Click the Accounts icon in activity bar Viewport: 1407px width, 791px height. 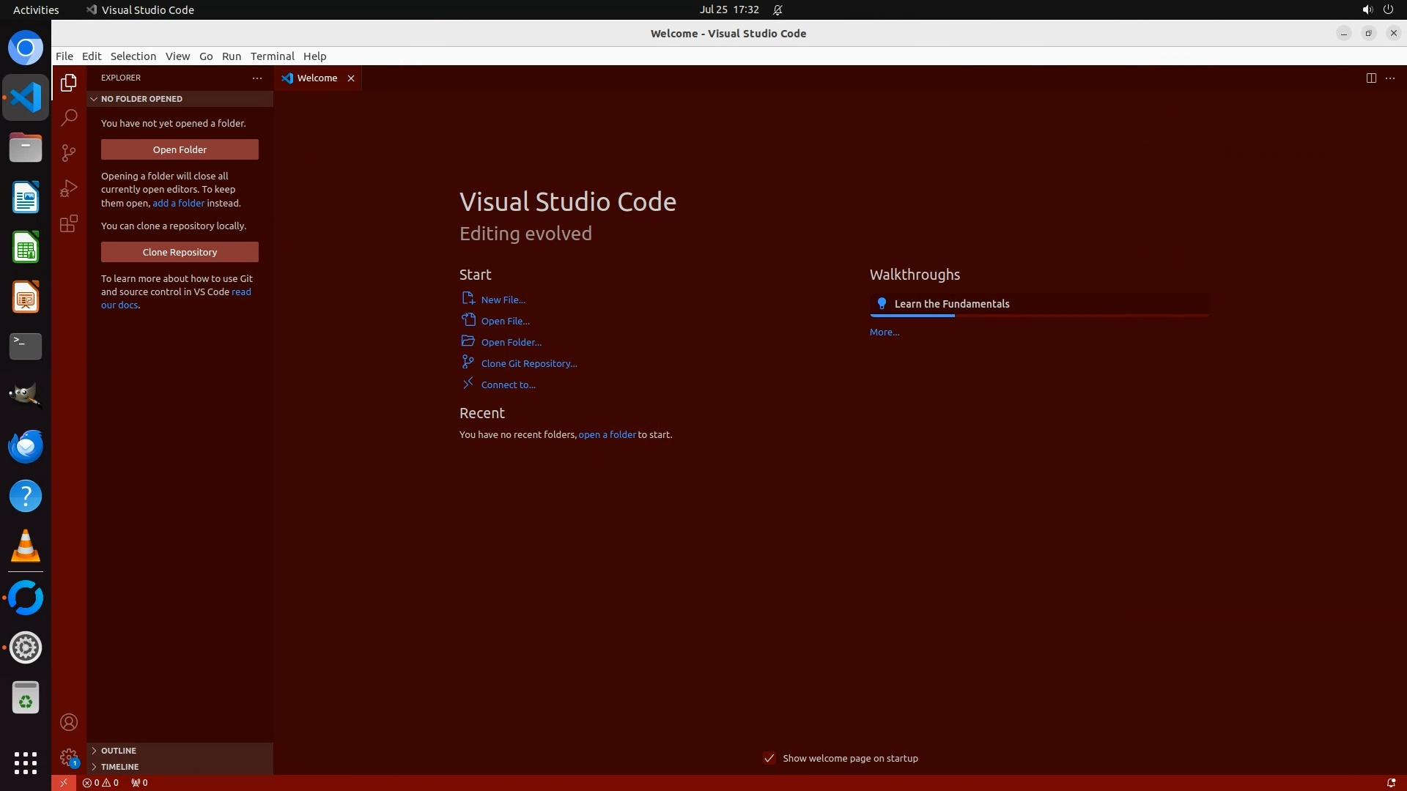click(69, 722)
